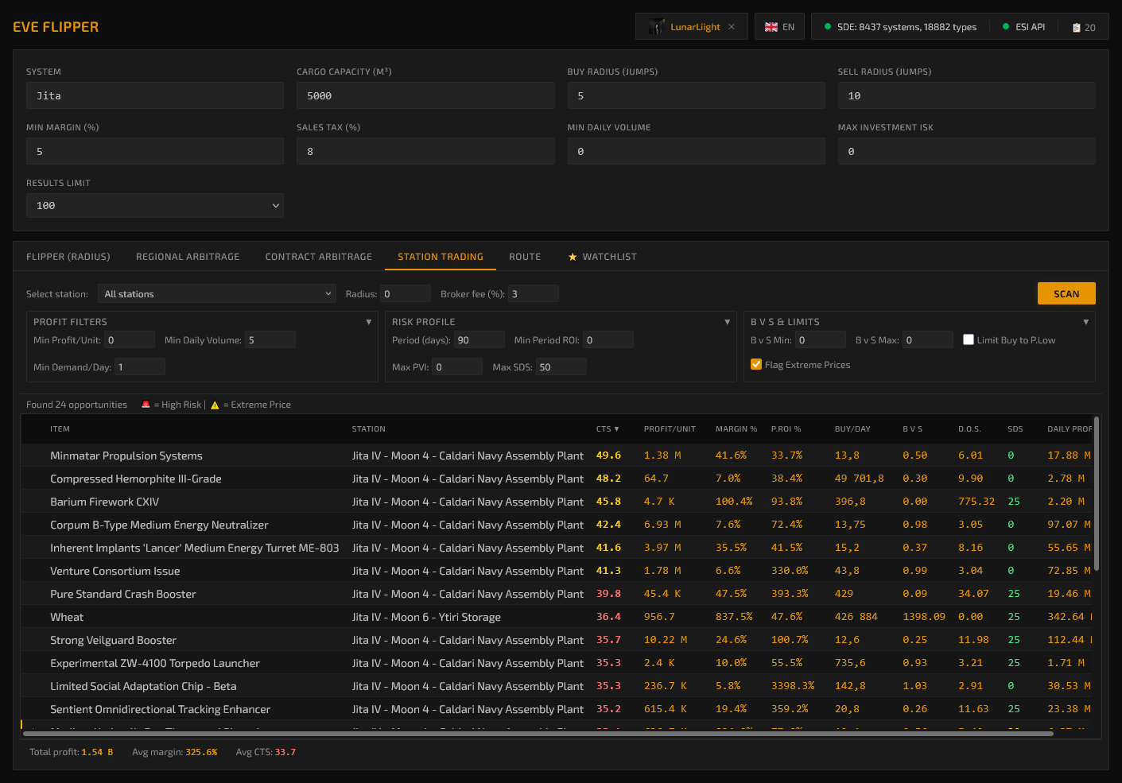1122x783 pixels.
Task: Open the Contract Arbitrage tab
Action: pyautogui.click(x=319, y=257)
